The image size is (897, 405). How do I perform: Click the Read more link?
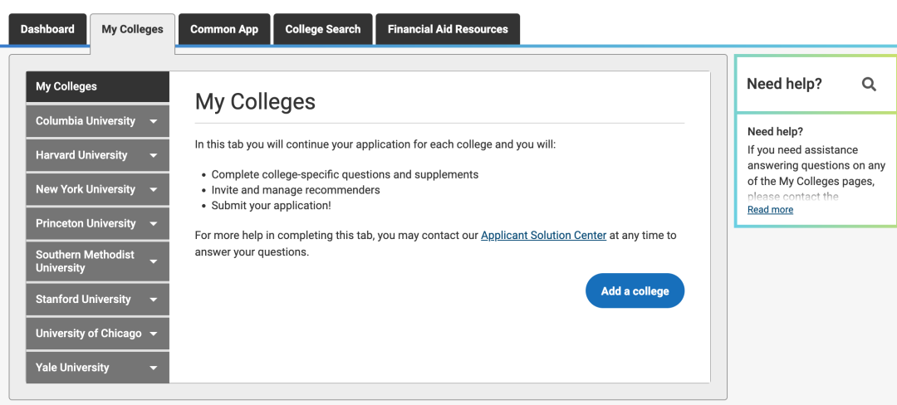tap(770, 210)
